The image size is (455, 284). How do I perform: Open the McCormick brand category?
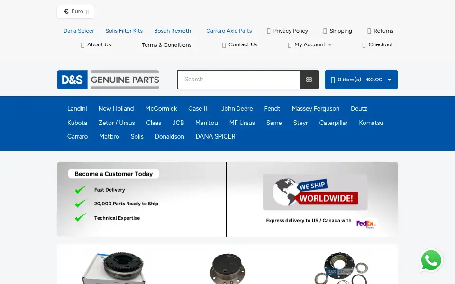click(x=161, y=109)
